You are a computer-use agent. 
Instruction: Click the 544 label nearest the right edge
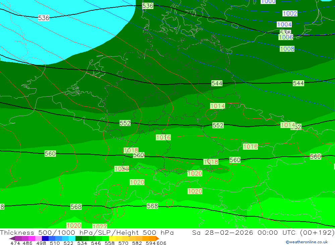298,83
